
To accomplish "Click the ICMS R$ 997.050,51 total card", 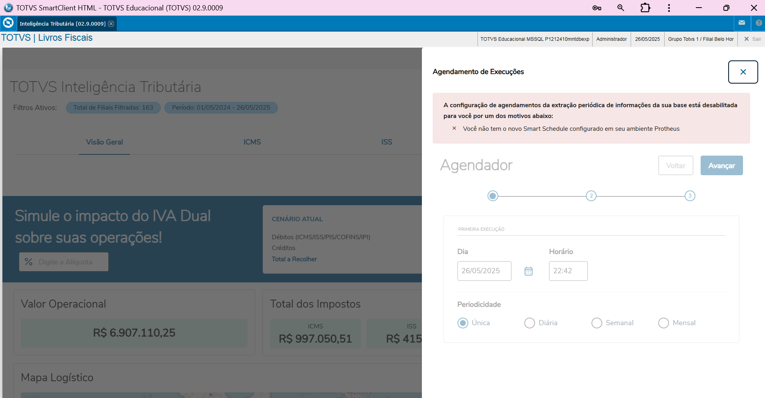I will click(x=316, y=334).
